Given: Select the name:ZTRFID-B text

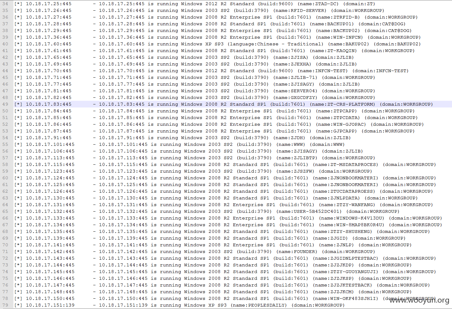Looking at the screenshot, I should 338,17.
